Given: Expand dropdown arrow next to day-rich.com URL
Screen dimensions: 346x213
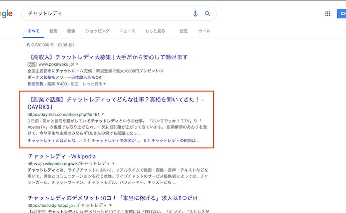Looking at the screenshot, I should click(x=103, y=114).
